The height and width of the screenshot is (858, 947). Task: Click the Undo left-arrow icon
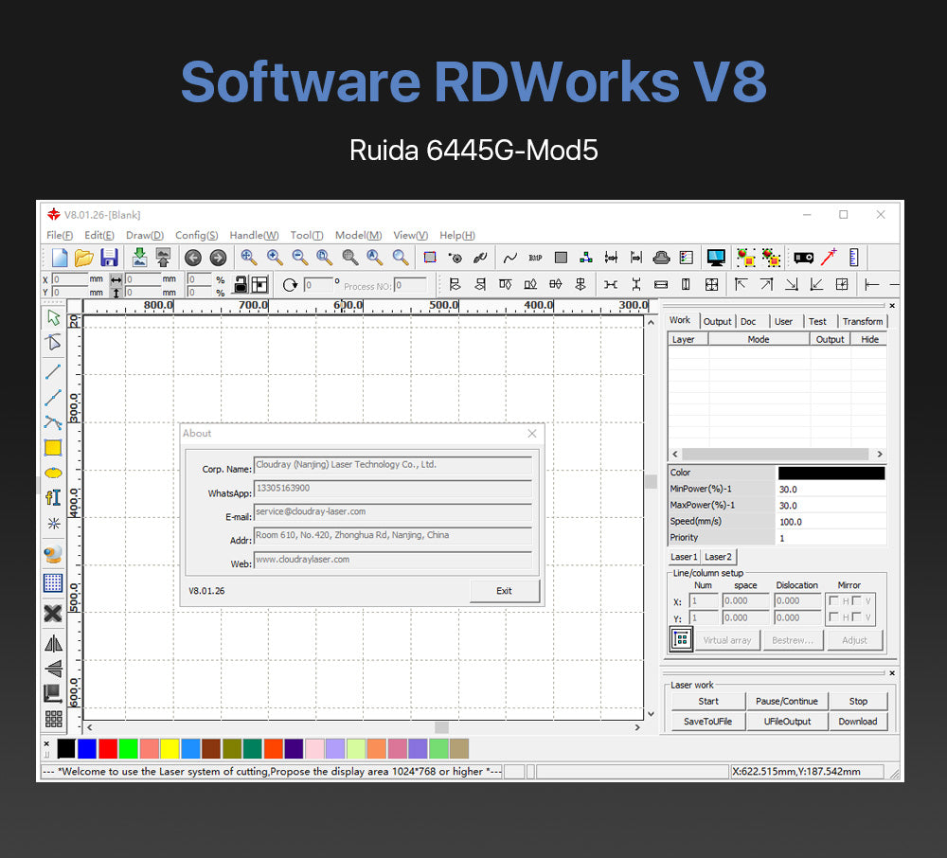[x=192, y=259]
